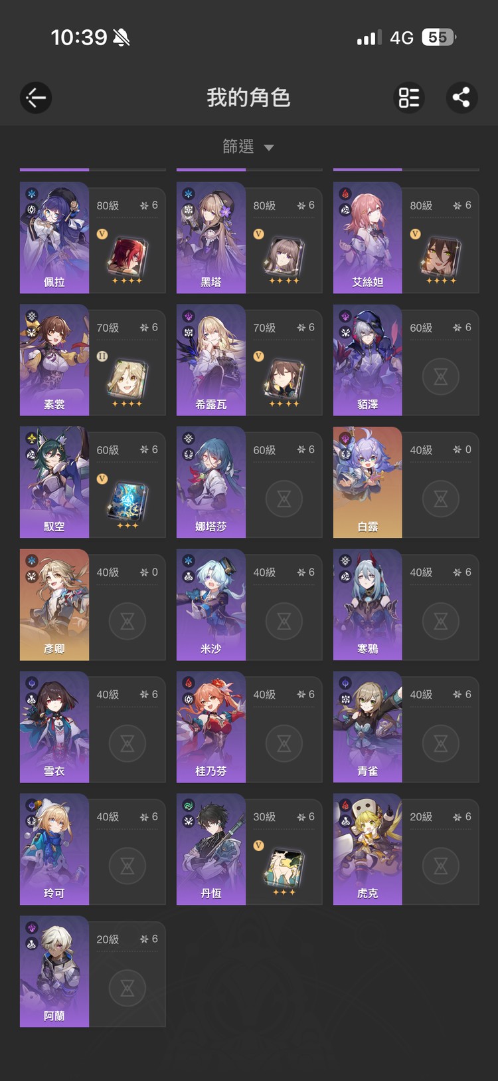Tap the empty light cone slot for 貊澤

(x=441, y=377)
